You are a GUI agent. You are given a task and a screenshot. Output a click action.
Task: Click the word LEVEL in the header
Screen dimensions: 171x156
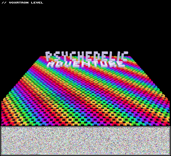click(37, 2)
